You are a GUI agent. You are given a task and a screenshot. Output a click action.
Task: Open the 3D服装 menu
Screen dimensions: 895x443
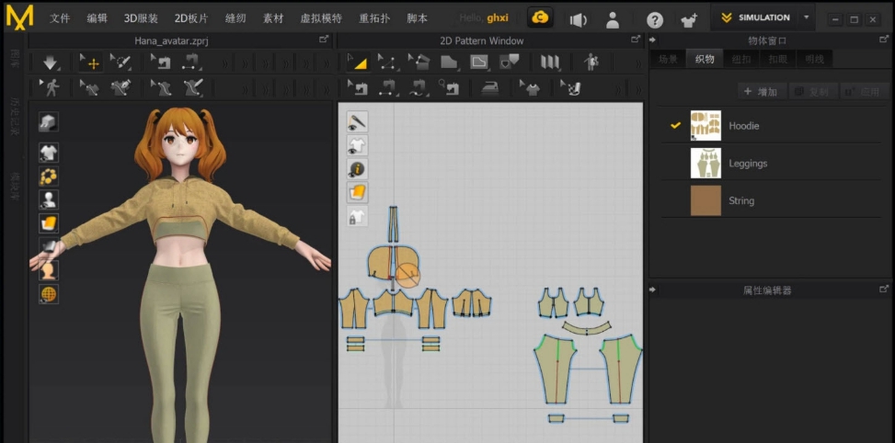pos(141,18)
